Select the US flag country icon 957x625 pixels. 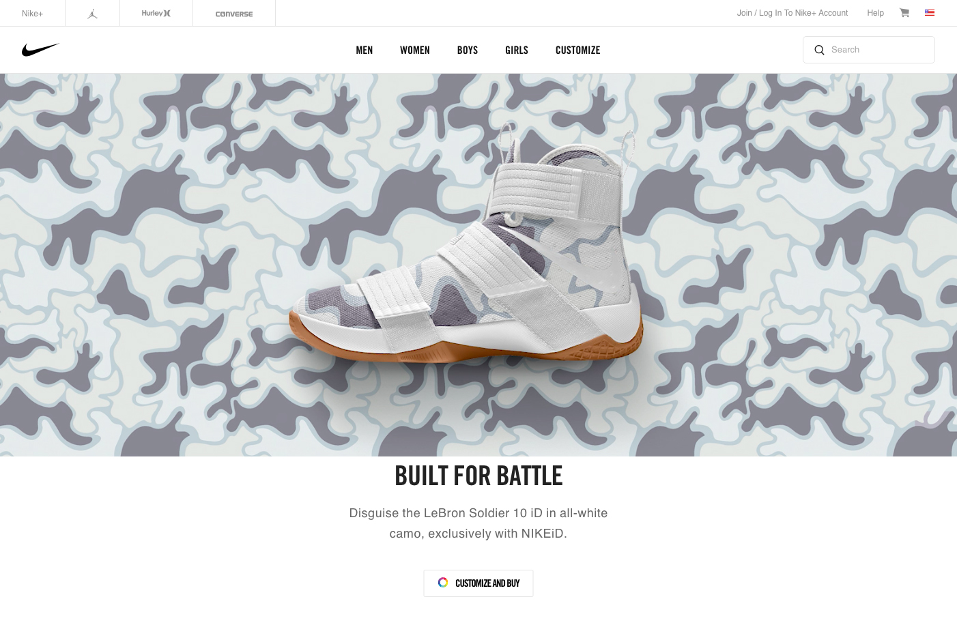(930, 13)
